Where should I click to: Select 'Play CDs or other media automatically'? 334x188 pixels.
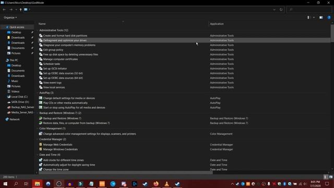[65, 103]
